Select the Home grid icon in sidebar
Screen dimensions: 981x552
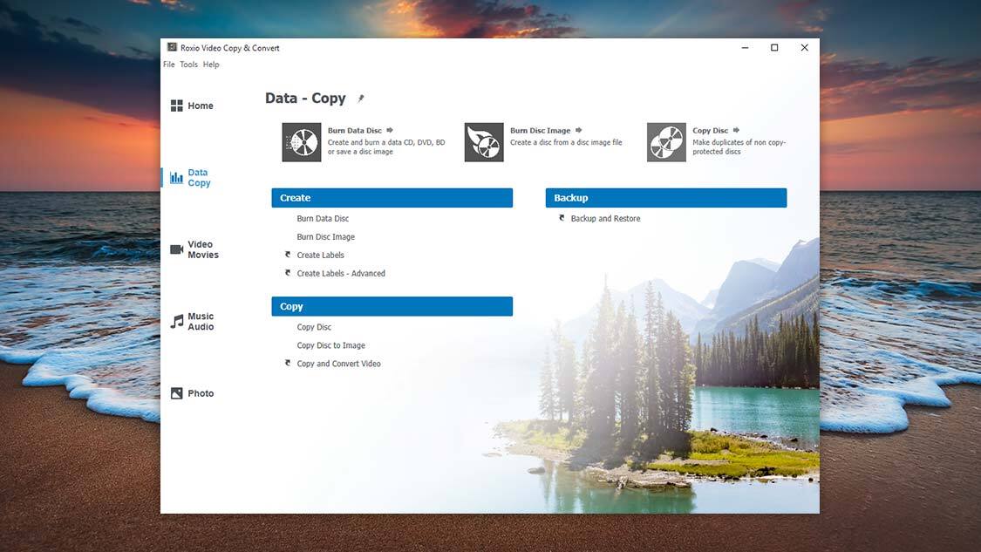click(x=177, y=106)
